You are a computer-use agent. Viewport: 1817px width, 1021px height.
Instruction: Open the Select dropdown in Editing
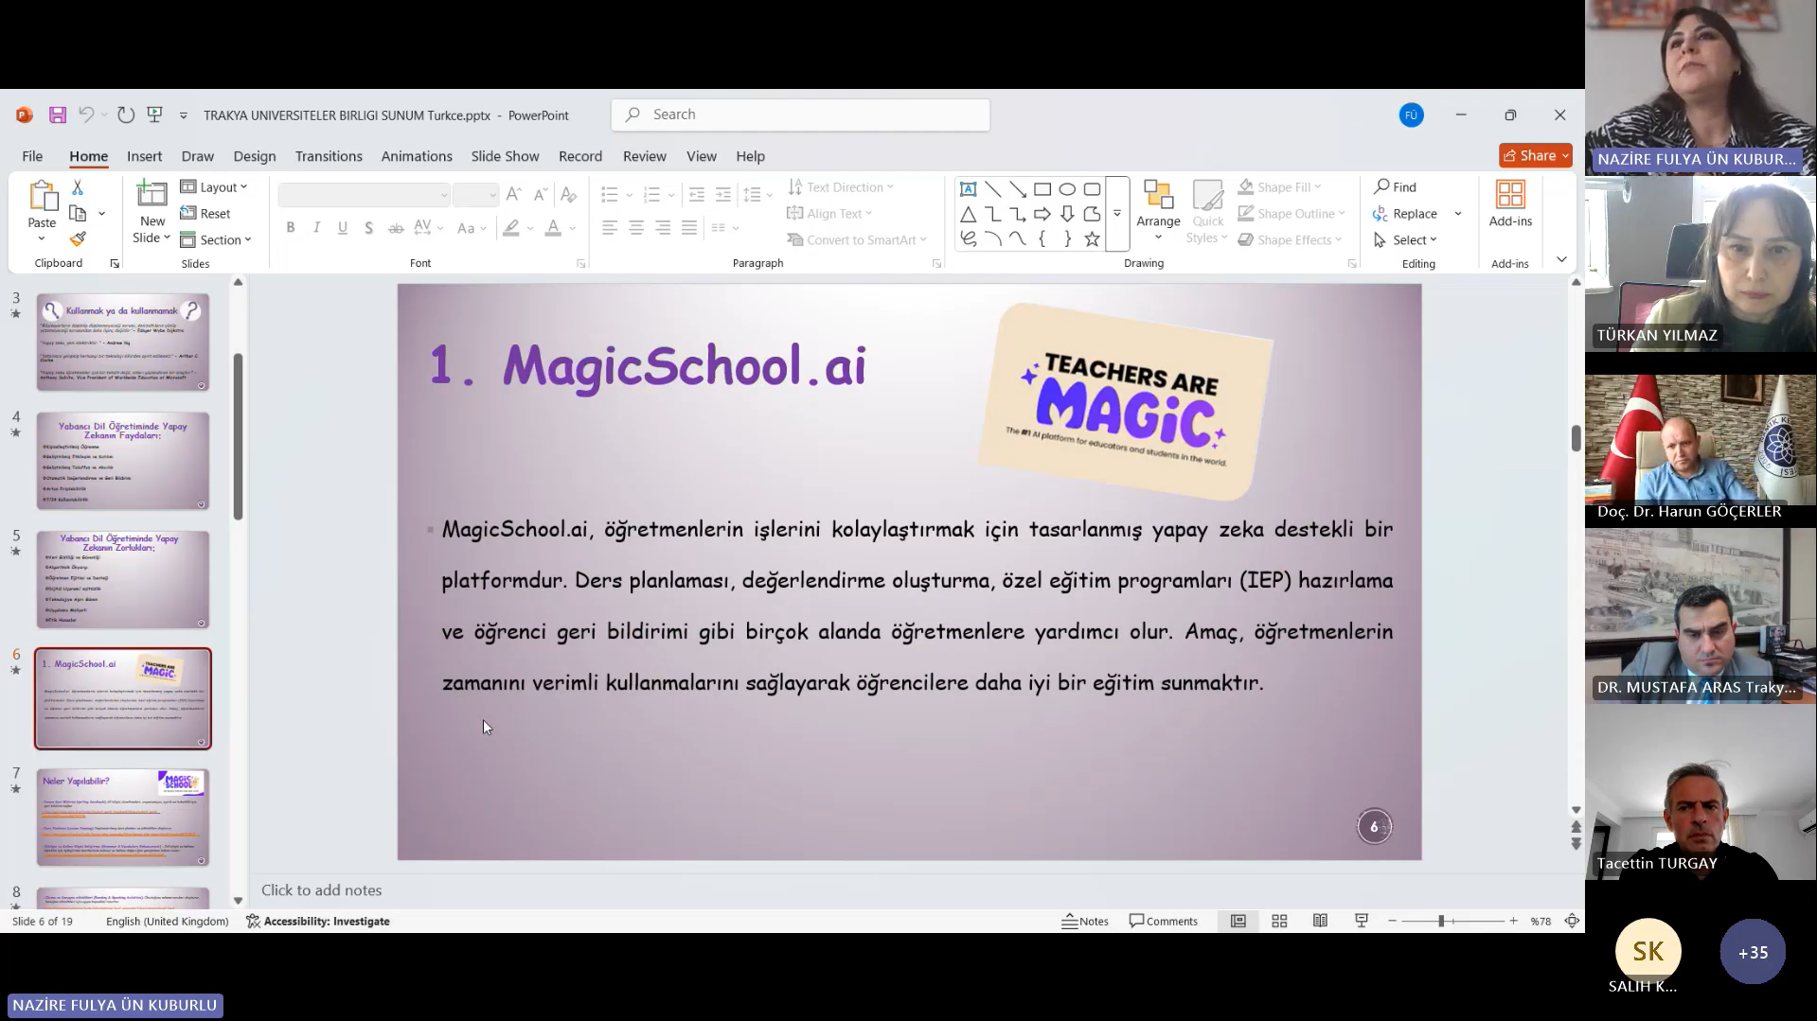pos(1406,240)
